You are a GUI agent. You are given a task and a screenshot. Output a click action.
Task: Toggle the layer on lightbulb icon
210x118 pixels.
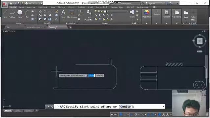tap(96, 11)
